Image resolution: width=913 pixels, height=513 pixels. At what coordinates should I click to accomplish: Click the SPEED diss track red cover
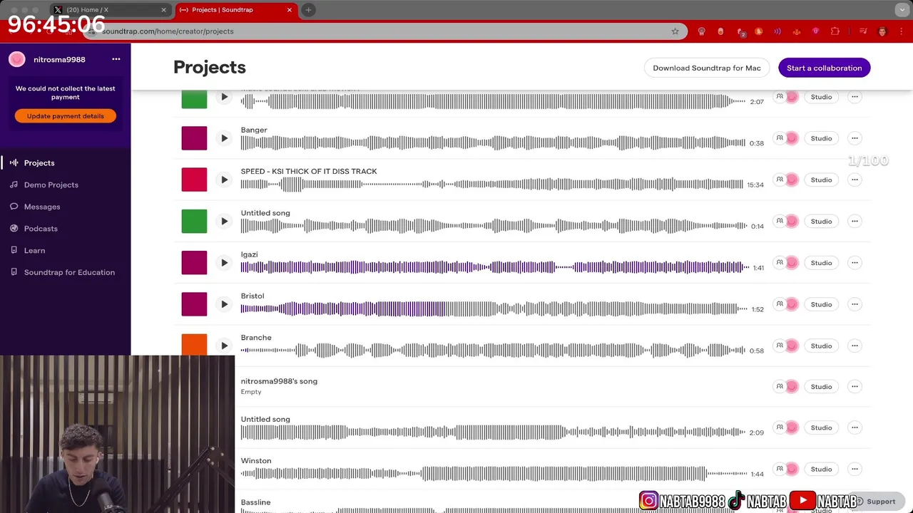click(x=194, y=180)
